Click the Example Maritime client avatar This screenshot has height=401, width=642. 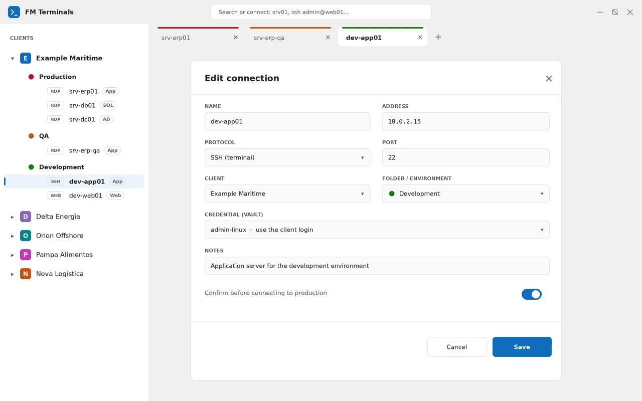pyautogui.click(x=26, y=58)
